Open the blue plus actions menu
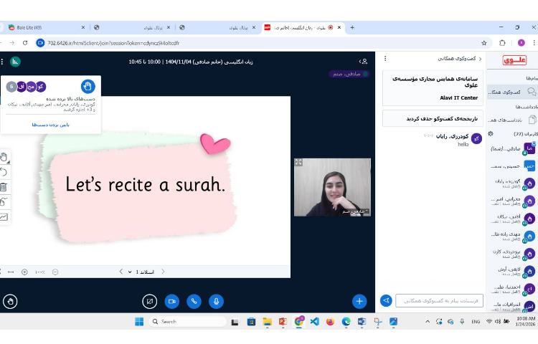Screen dimensions: 538x344 359,302
